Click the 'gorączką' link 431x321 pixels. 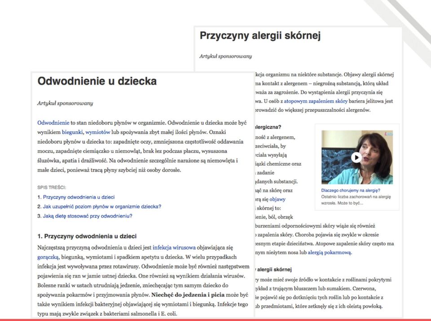(48, 257)
